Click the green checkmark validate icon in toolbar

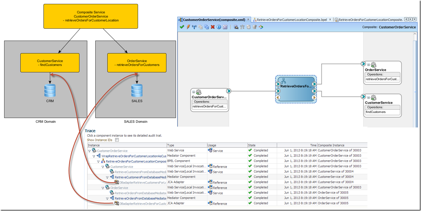182,27
